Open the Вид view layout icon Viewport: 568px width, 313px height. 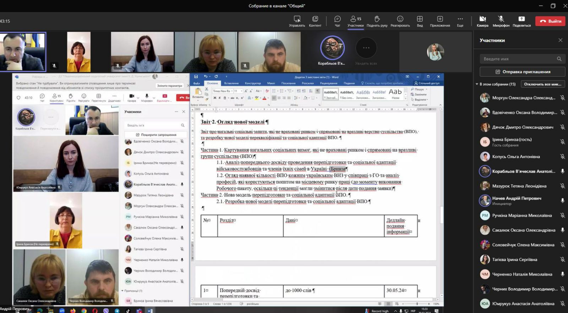(x=420, y=21)
